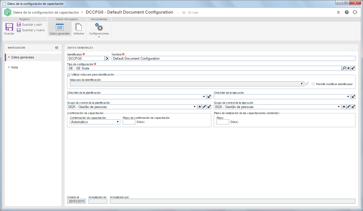Add Grupo de control de la ejecución

[x=344, y=107]
